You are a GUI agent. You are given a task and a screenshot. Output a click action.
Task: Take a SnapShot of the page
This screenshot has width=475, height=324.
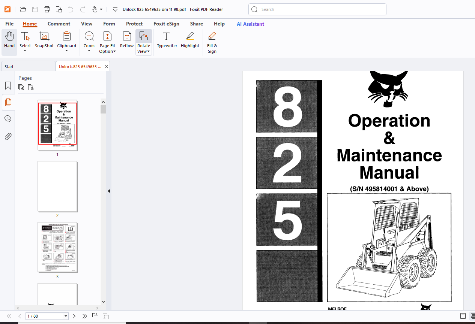(x=44, y=40)
